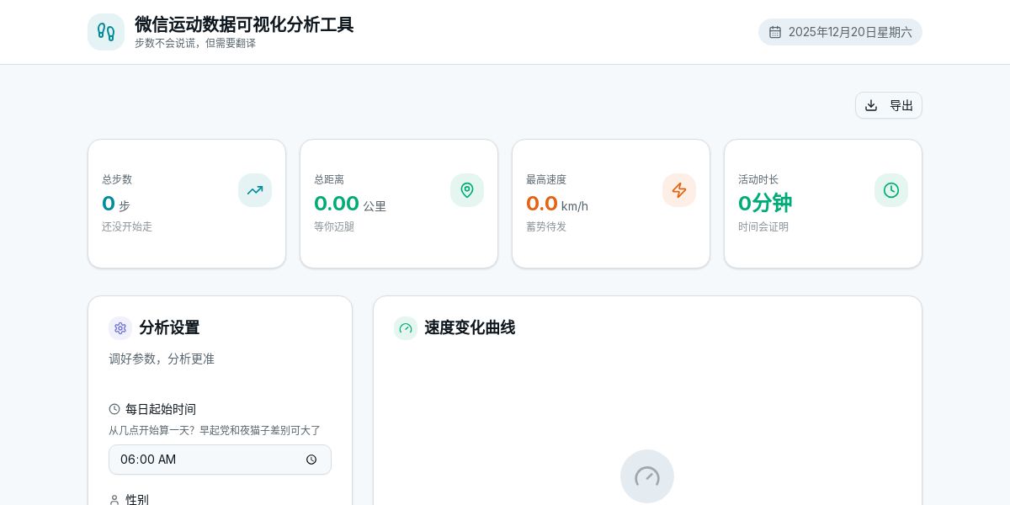Click the 每日起始时间 label

pos(161,409)
